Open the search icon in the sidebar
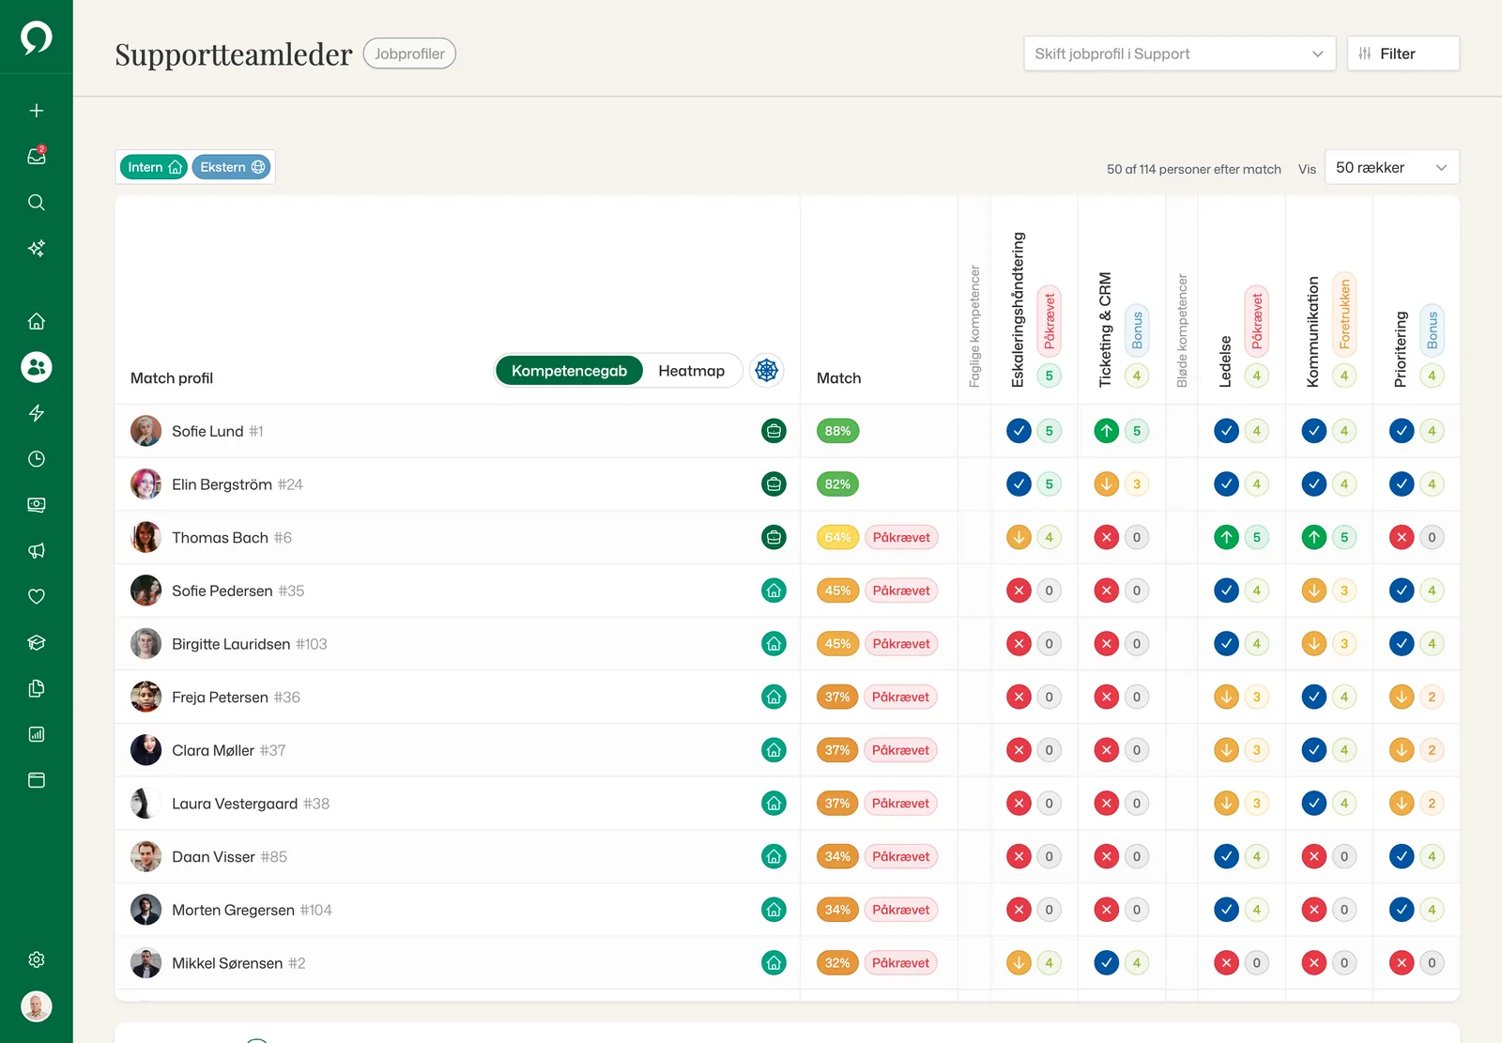The height and width of the screenshot is (1043, 1502). [x=37, y=202]
